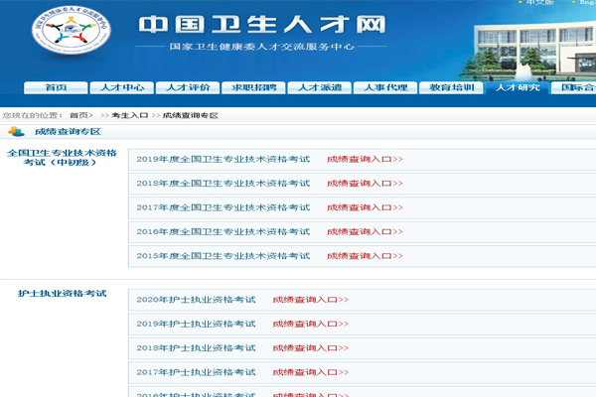This screenshot has height=397, width=596.
Task: Click text 2015年度全国卫生专业技术资格考试
Action: click(223, 256)
